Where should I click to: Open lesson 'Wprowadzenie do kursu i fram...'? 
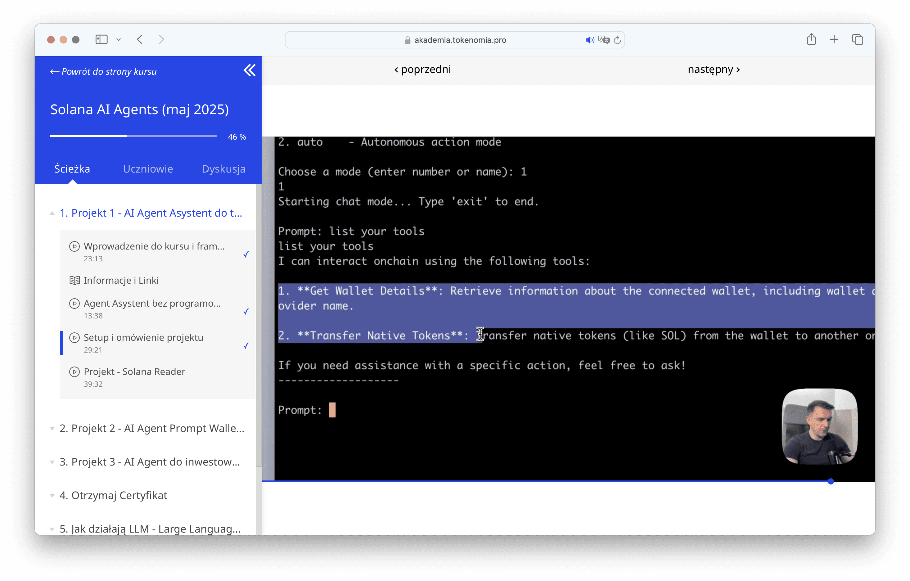click(x=154, y=246)
